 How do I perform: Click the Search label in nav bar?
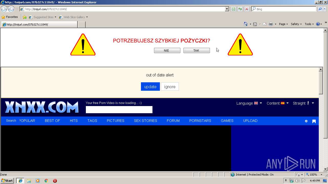point(11,121)
